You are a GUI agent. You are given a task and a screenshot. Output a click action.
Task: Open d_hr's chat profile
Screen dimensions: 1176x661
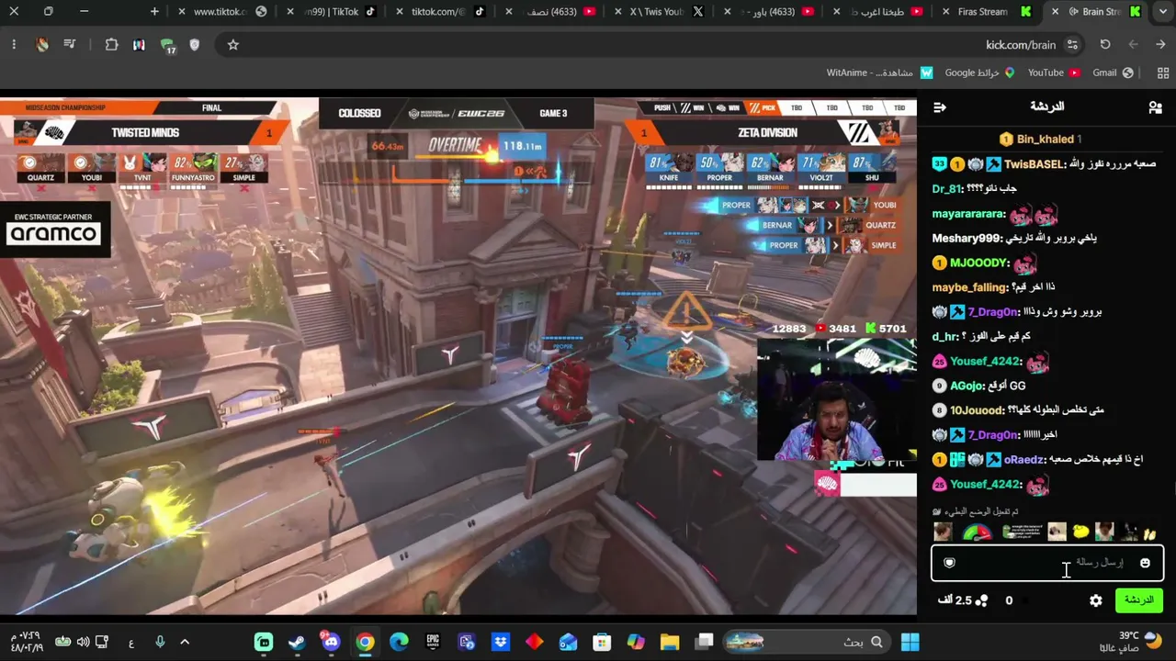[x=945, y=337]
